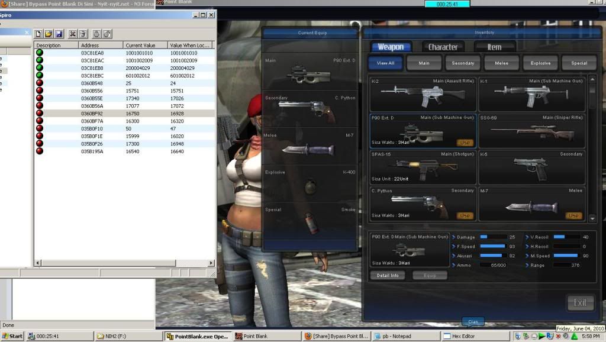Select address 035B0F26 in the table

point(92,144)
